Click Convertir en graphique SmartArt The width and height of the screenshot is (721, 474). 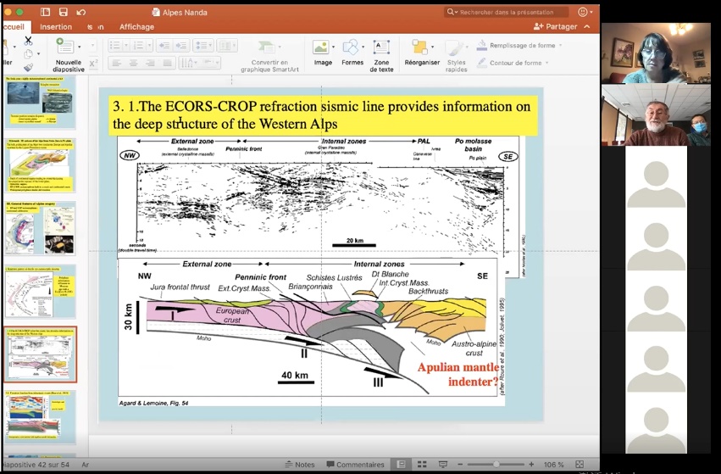click(269, 54)
